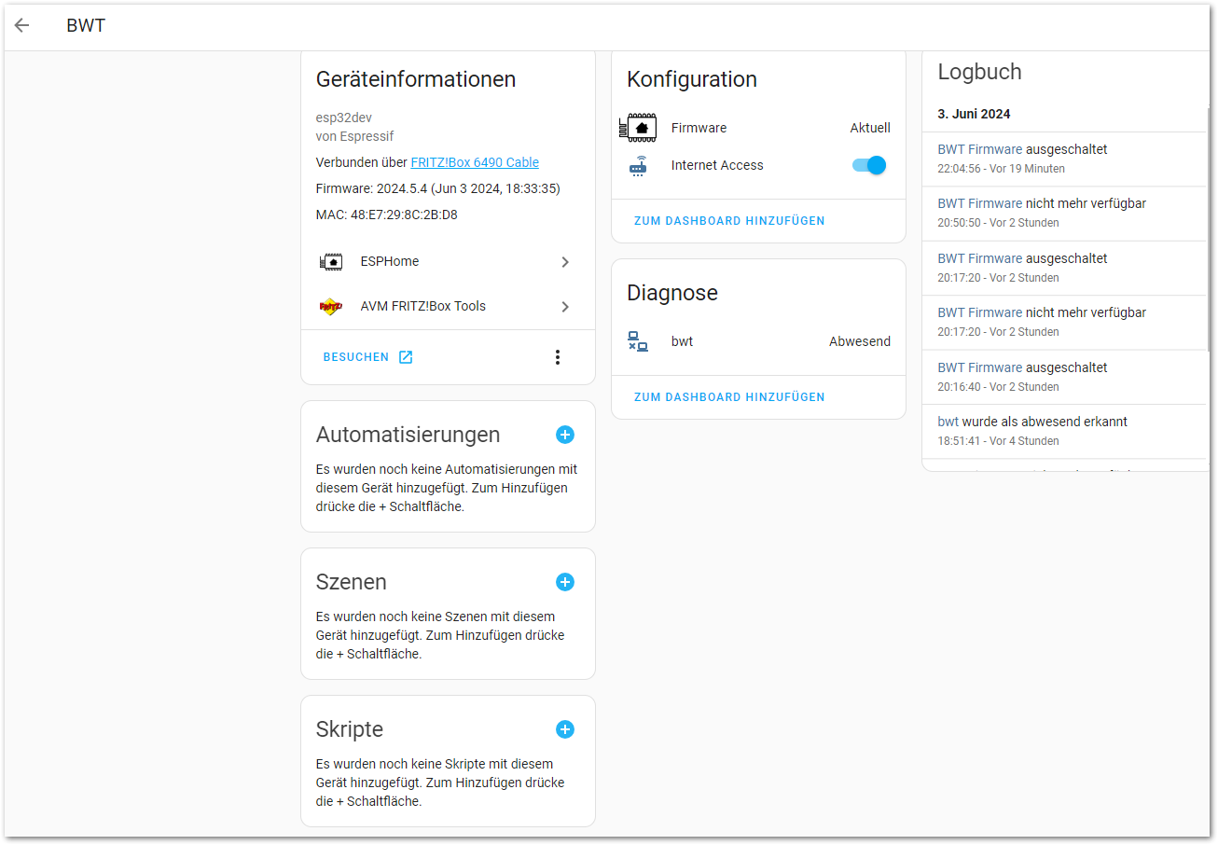
Task: Open the bwt Abwesend diagnostic entry
Action: point(757,341)
